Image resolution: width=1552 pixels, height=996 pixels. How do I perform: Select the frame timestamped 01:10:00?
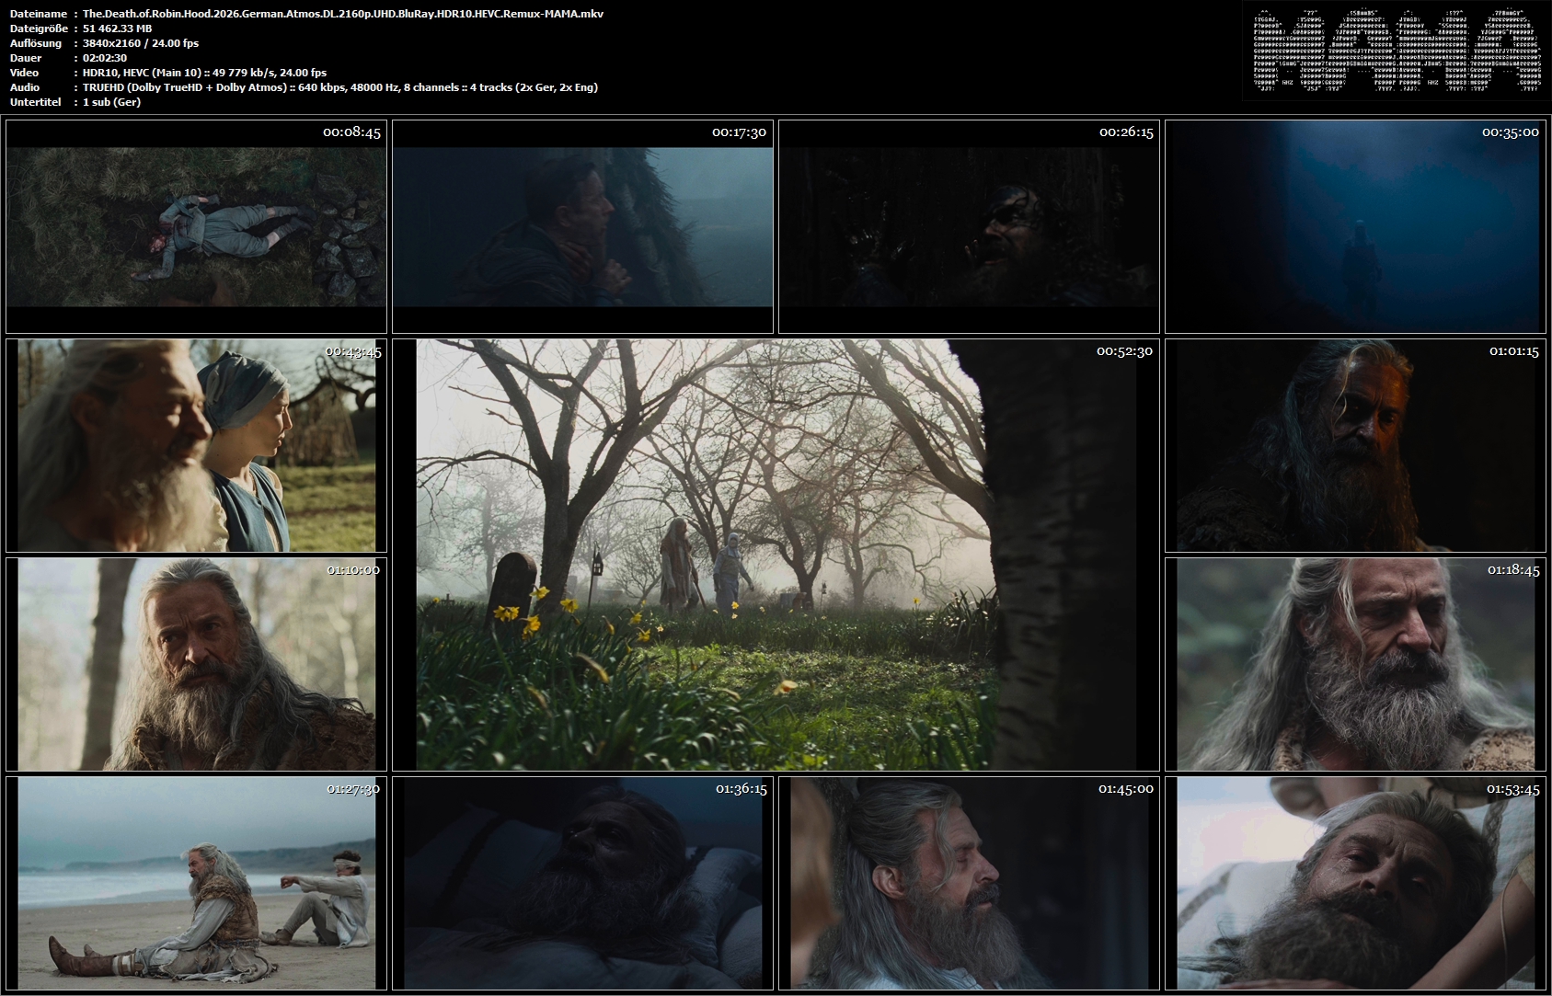coord(196,664)
